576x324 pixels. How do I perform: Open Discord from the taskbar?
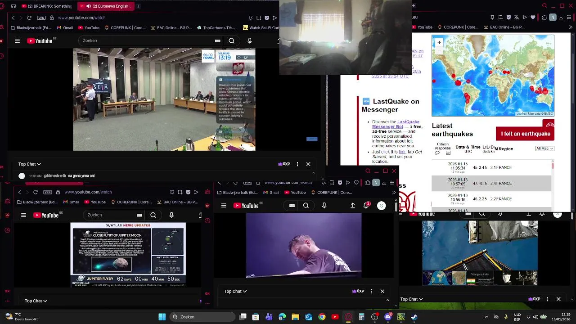click(388, 317)
